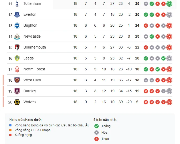This screenshot has width=180, height=144.
Task: Click the Wolves club crest icon
Action: click(17, 102)
